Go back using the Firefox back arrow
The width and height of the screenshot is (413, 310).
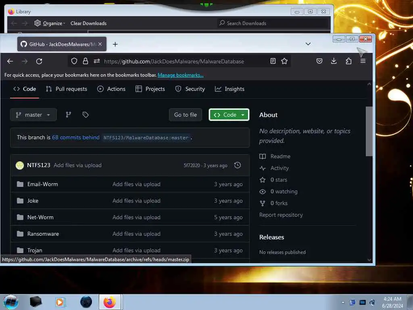(x=10, y=61)
